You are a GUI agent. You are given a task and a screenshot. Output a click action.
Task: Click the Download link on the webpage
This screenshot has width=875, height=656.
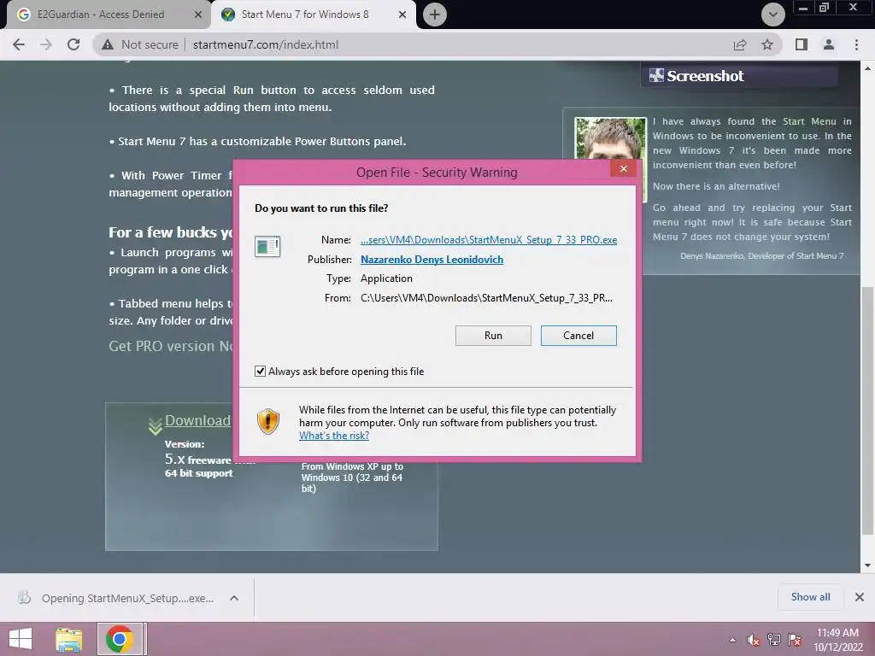[197, 420]
